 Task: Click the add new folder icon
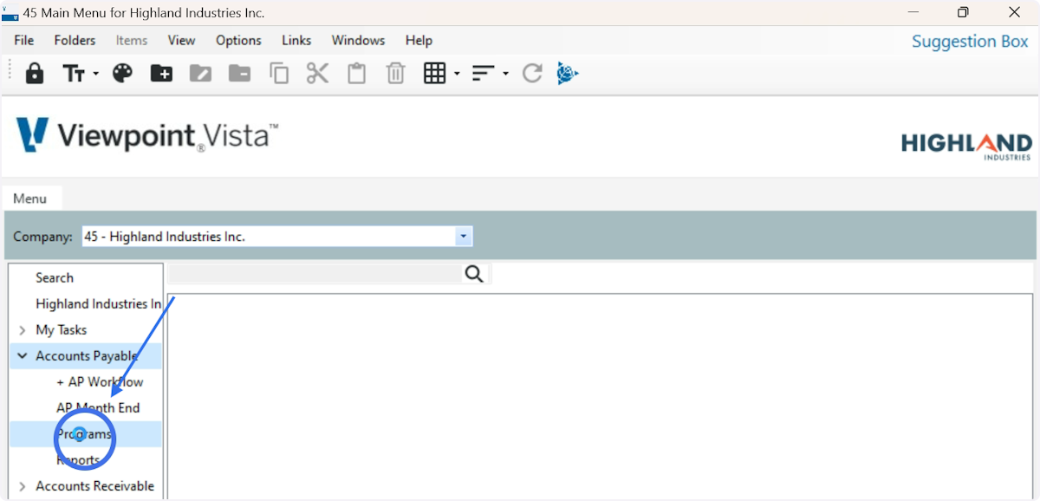tap(161, 74)
